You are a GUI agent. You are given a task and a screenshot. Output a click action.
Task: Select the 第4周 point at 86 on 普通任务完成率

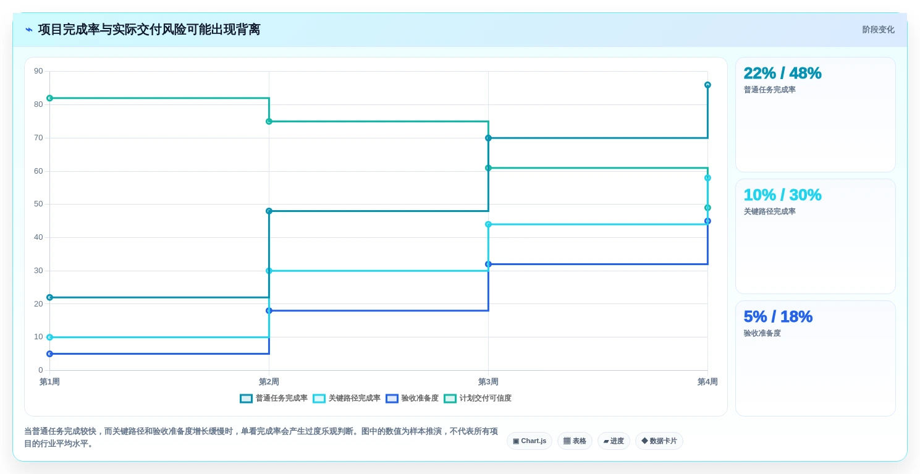point(707,85)
